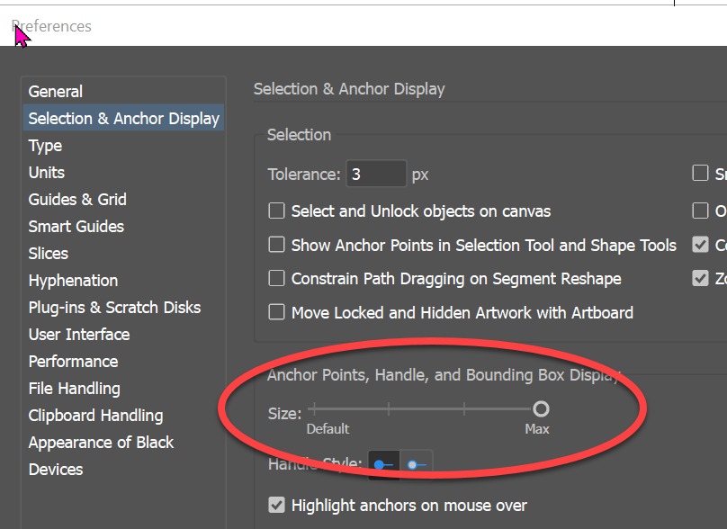Viewport: 727px width, 529px height.
Task: Open Hyphenation preferences
Action: click(x=73, y=280)
